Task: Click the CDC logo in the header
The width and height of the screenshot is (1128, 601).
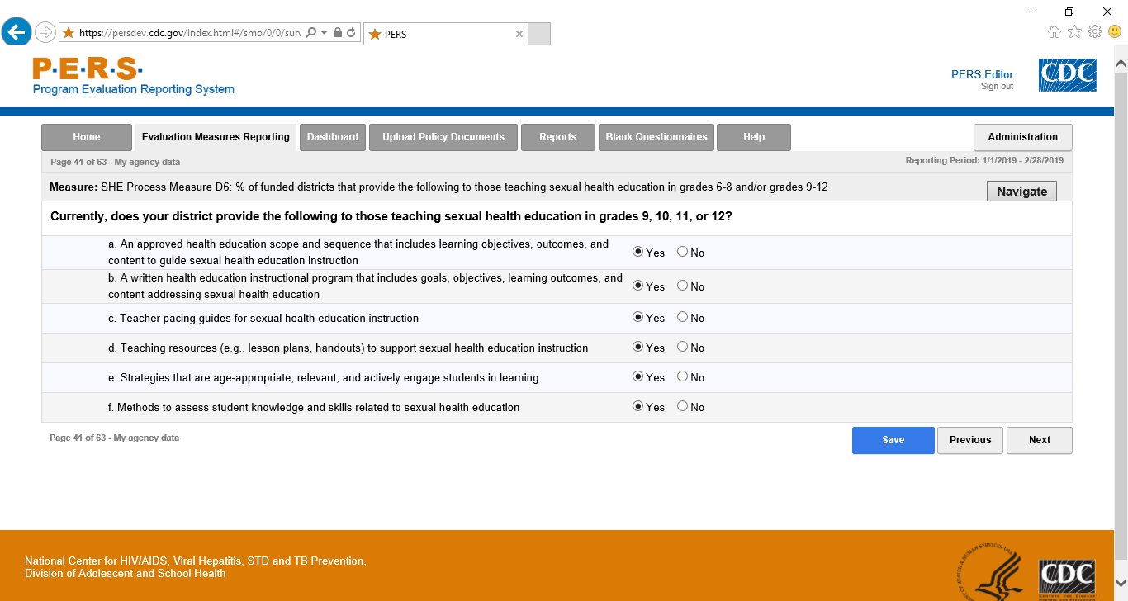Action: click(1067, 75)
